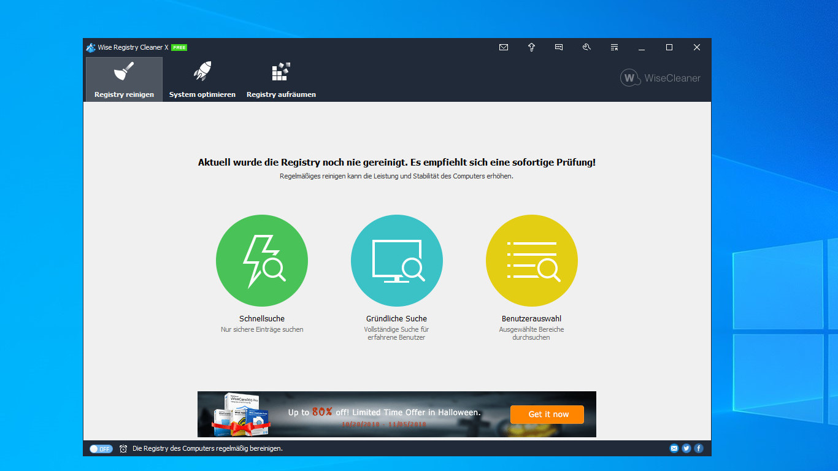Switch to the System optimieren tab

click(202, 79)
